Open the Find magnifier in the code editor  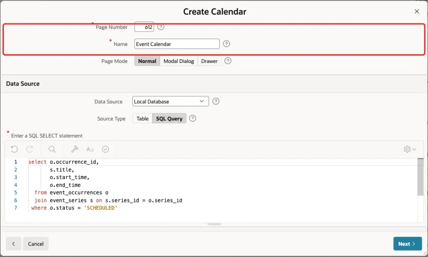(x=52, y=149)
